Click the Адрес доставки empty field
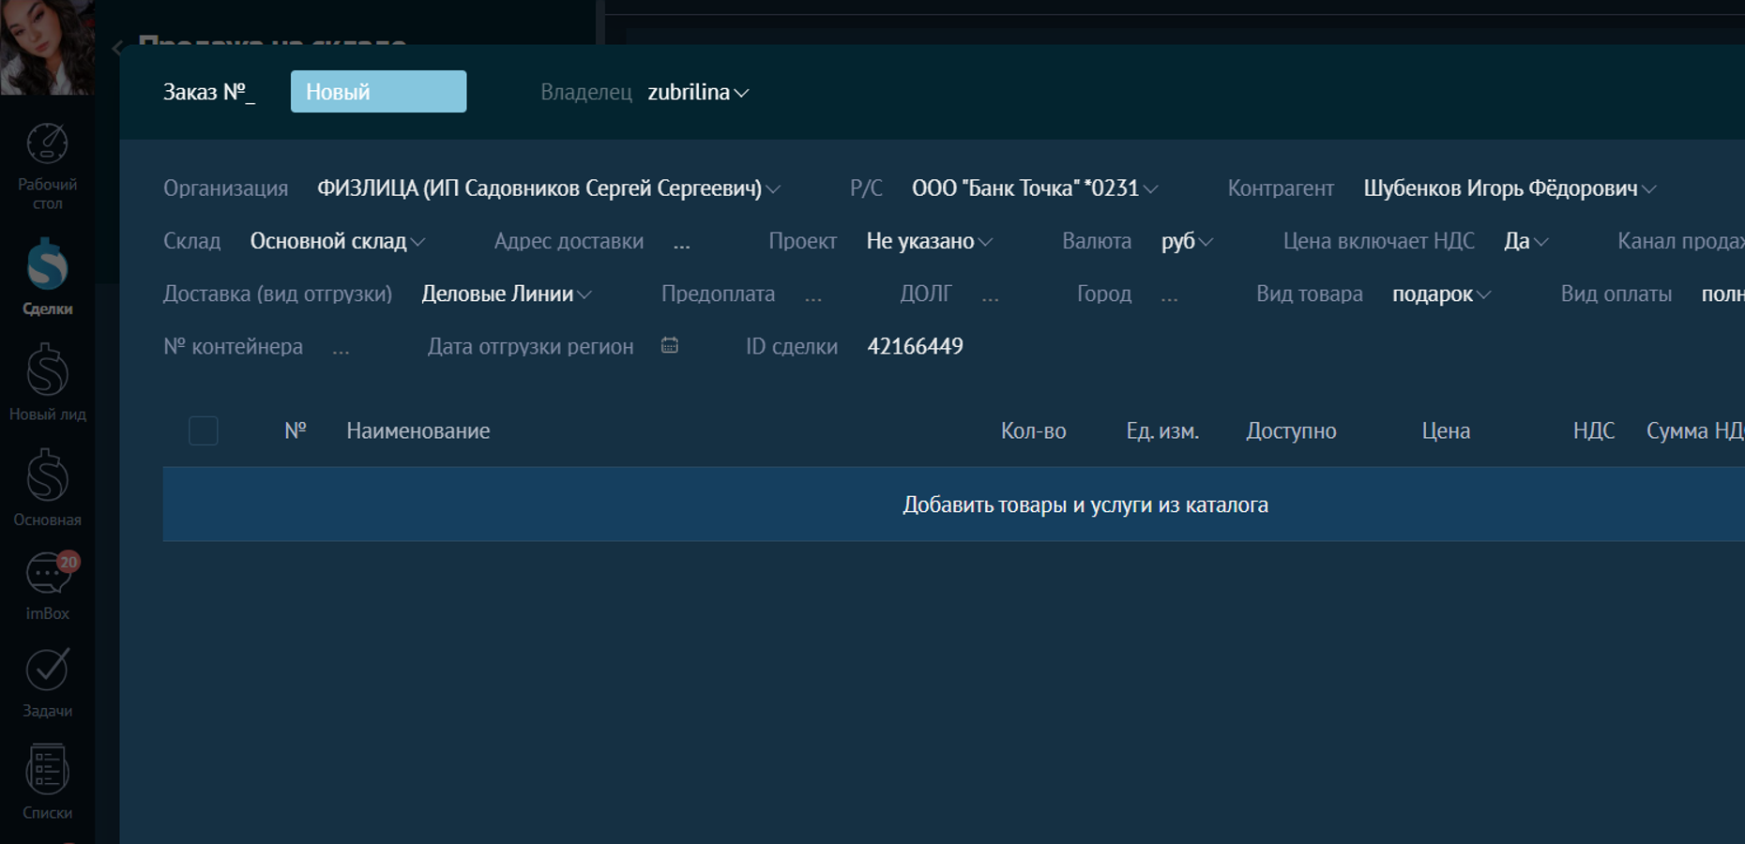This screenshot has width=1745, height=844. (682, 242)
